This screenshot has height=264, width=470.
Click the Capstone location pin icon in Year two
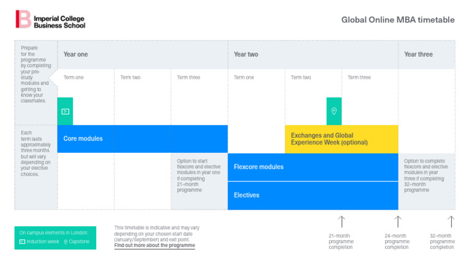point(334,111)
